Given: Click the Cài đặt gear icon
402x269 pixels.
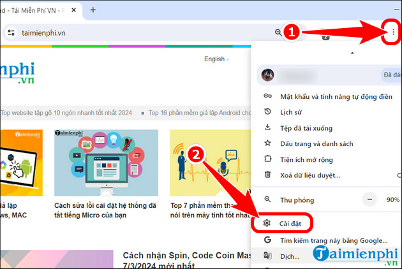Looking at the screenshot, I should (x=267, y=223).
